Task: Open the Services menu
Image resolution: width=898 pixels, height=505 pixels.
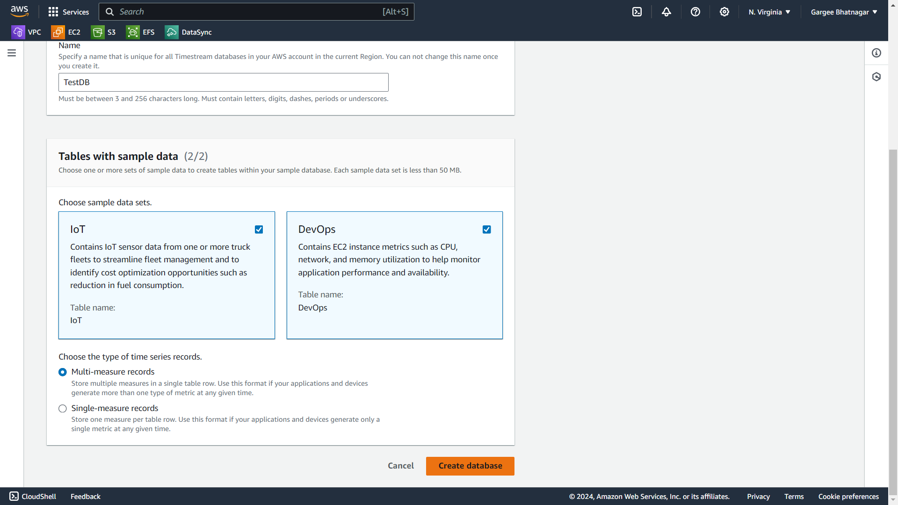Action: [x=69, y=12]
